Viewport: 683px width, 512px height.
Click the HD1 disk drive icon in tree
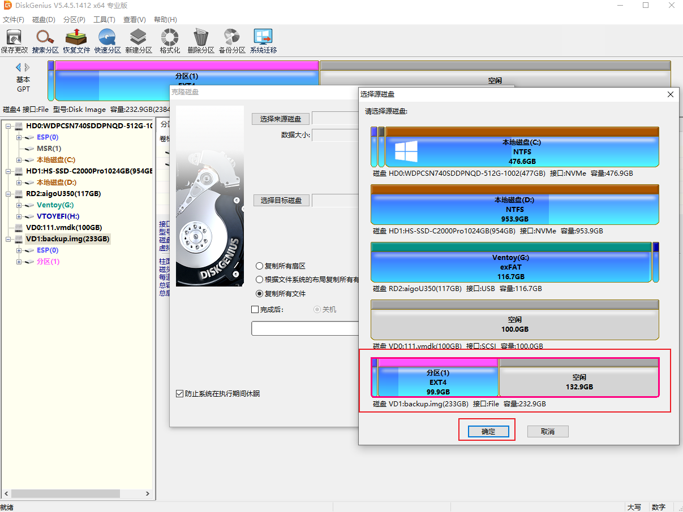[19, 171]
